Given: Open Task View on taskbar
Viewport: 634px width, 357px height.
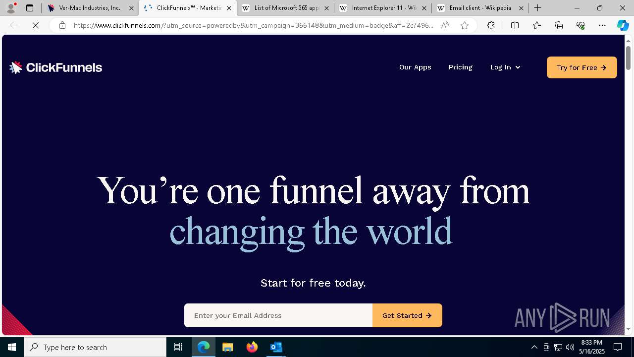Looking at the screenshot, I should [178, 347].
